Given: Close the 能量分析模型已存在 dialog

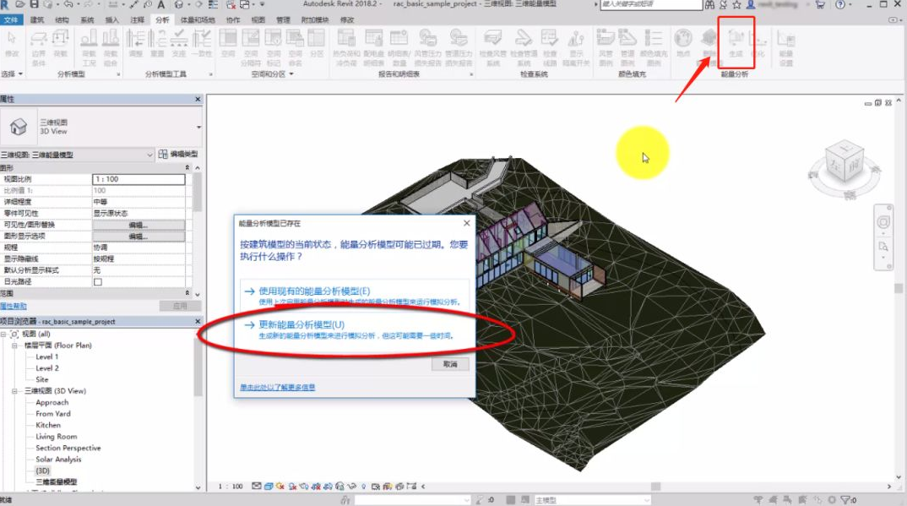Looking at the screenshot, I should pos(467,223).
